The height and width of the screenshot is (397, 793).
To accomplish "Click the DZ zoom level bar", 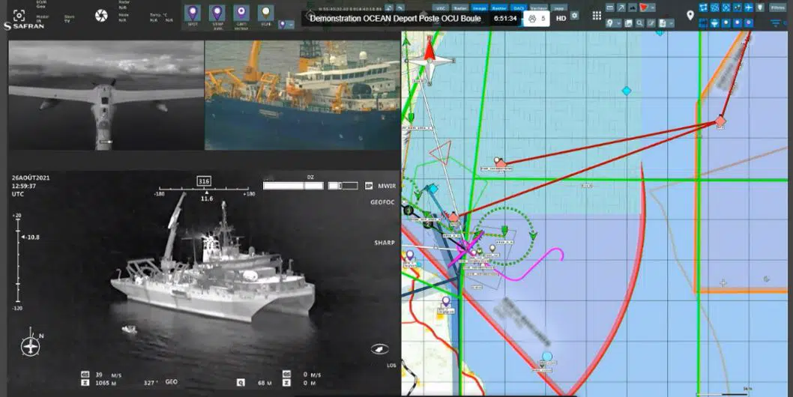I will [x=310, y=185].
